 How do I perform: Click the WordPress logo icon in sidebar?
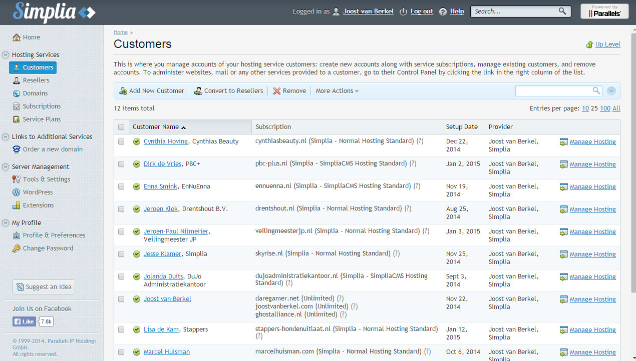point(17,192)
